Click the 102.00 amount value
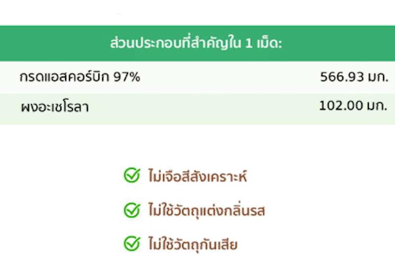The image size is (395, 275). coord(341,106)
